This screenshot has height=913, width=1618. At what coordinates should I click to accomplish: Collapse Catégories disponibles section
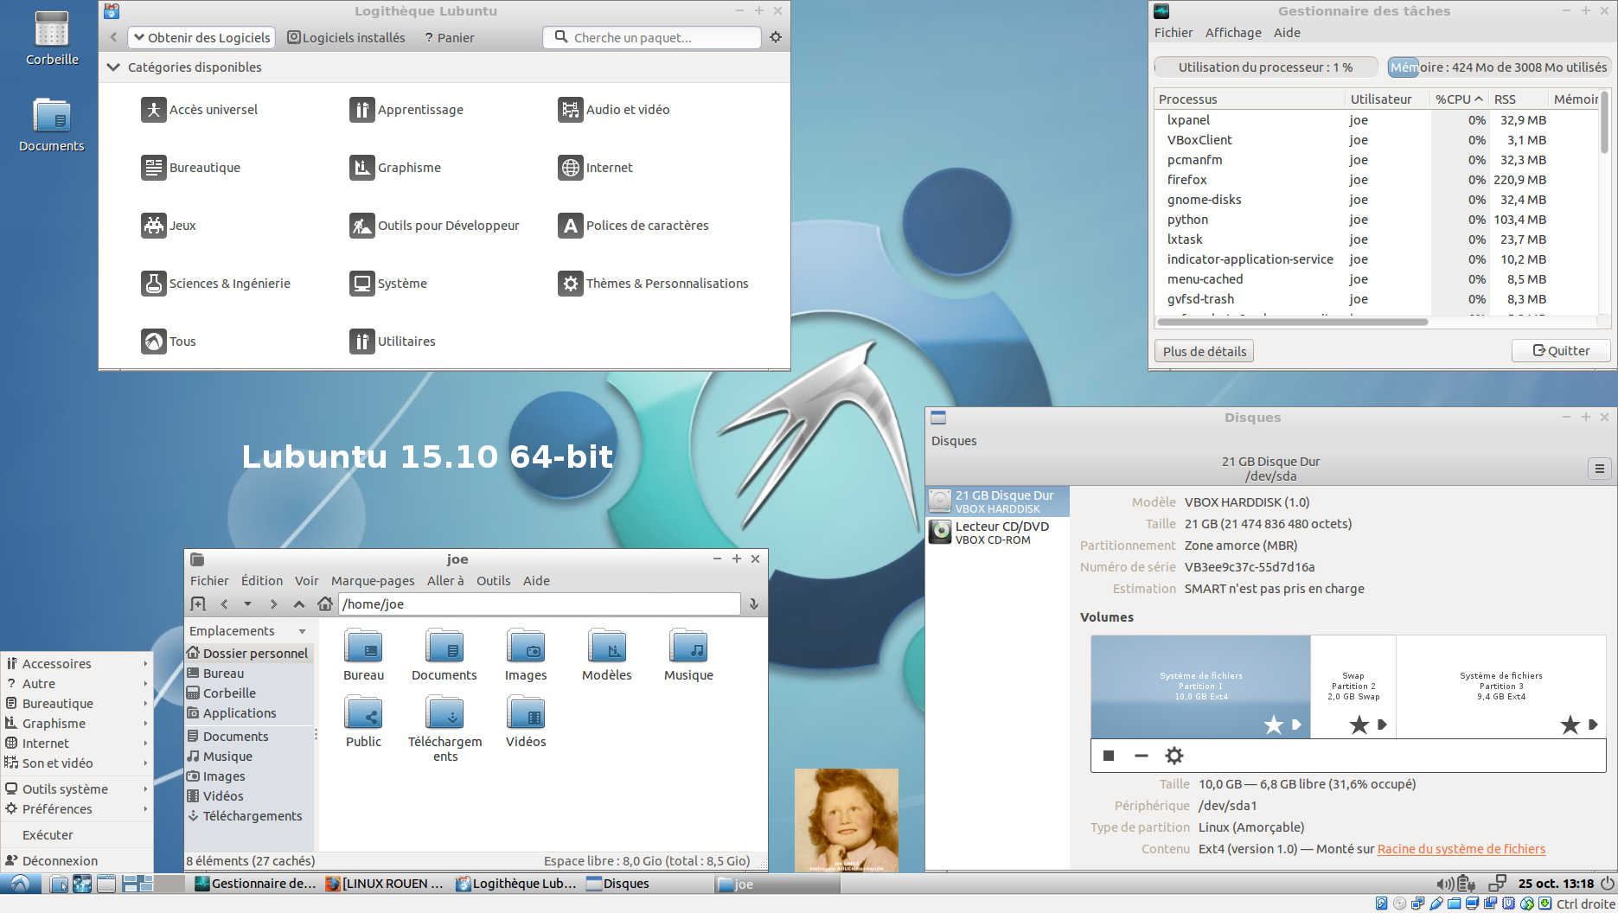(x=113, y=67)
